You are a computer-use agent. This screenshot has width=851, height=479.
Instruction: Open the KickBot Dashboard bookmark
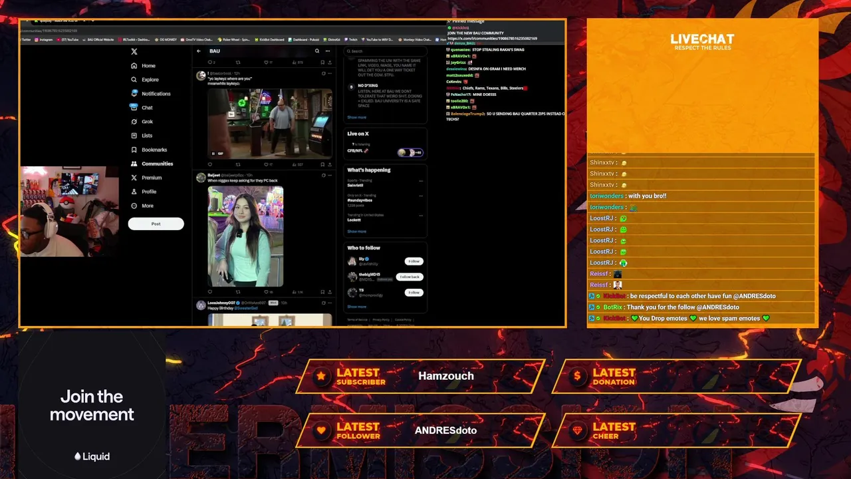269,39
